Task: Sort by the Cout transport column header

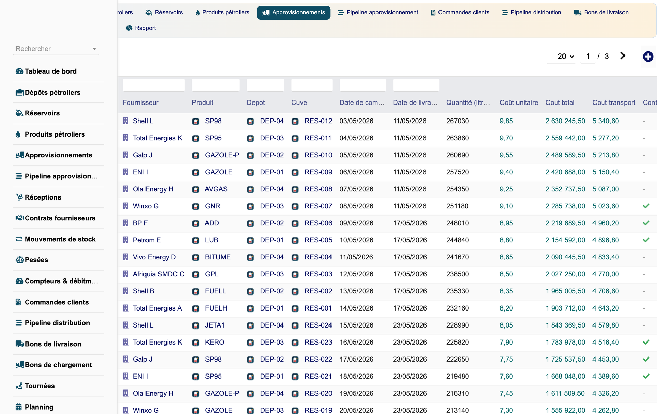Action: click(x=614, y=102)
